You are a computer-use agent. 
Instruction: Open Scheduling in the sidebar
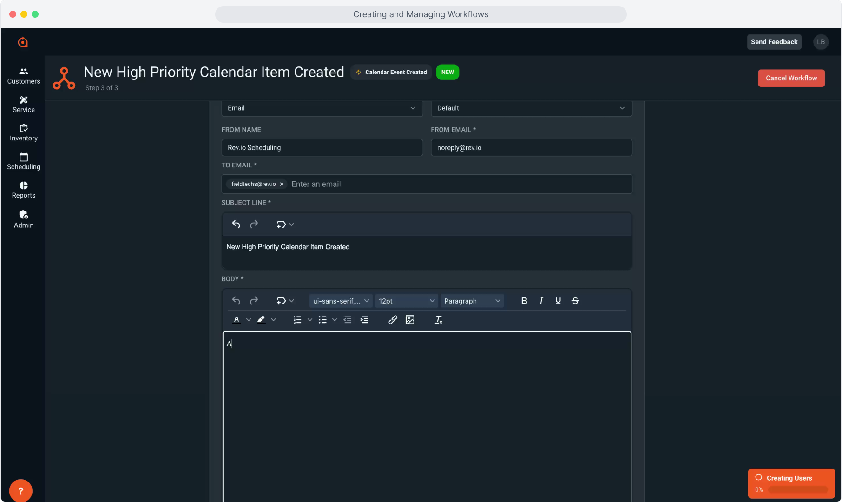pyautogui.click(x=24, y=161)
